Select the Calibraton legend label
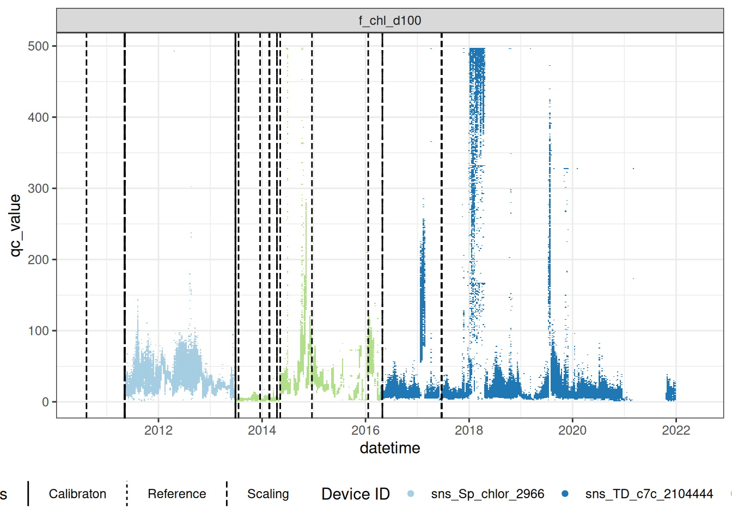This screenshot has height=522, width=732. click(77, 494)
